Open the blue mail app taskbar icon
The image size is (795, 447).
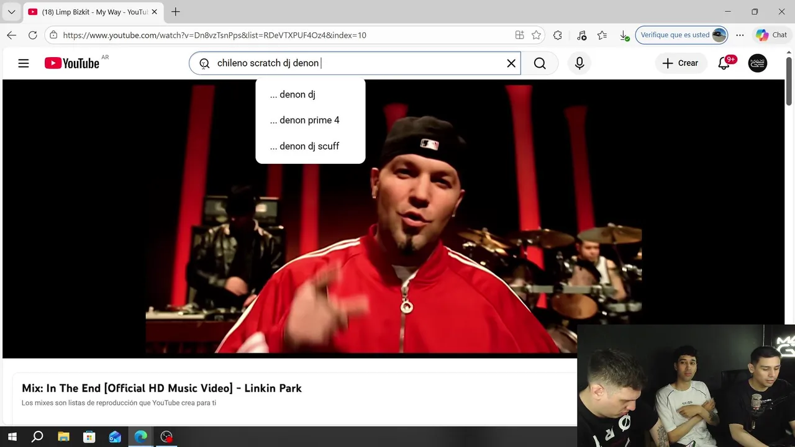coord(115,436)
